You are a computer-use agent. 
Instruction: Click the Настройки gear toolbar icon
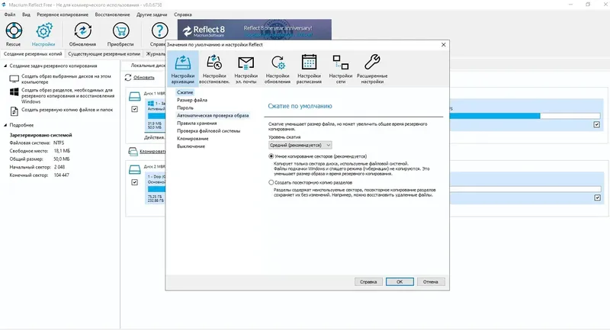43,30
